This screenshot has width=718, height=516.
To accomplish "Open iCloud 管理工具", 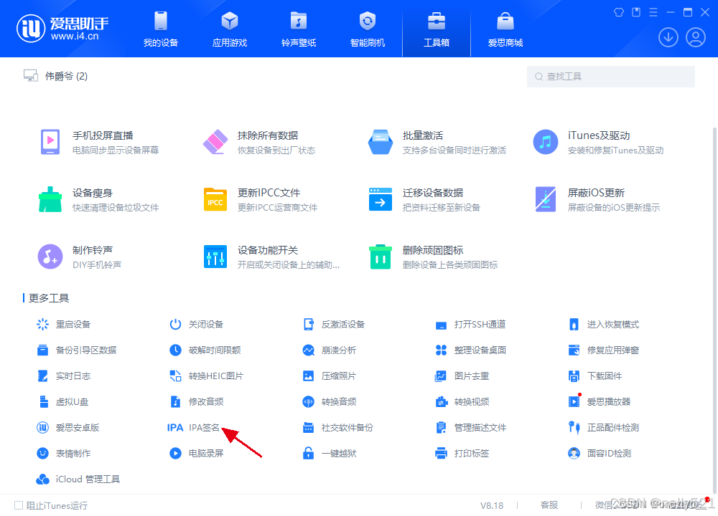I will click(78, 479).
